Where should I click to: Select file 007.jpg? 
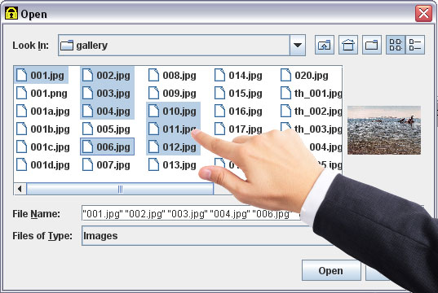point(107,164)
